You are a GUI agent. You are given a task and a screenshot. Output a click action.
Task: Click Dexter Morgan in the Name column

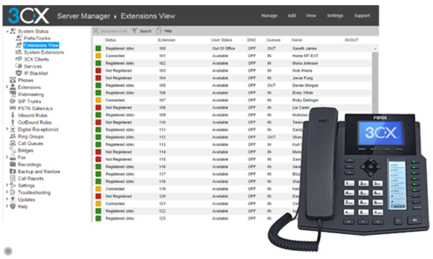click(x=305, y=85)
